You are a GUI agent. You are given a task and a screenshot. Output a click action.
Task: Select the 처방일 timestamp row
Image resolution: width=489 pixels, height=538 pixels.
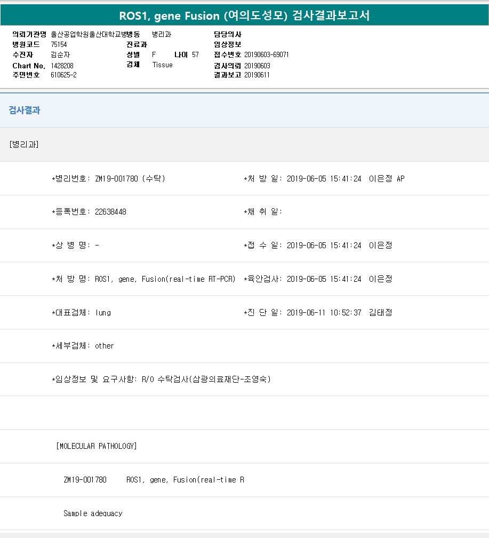324,179
